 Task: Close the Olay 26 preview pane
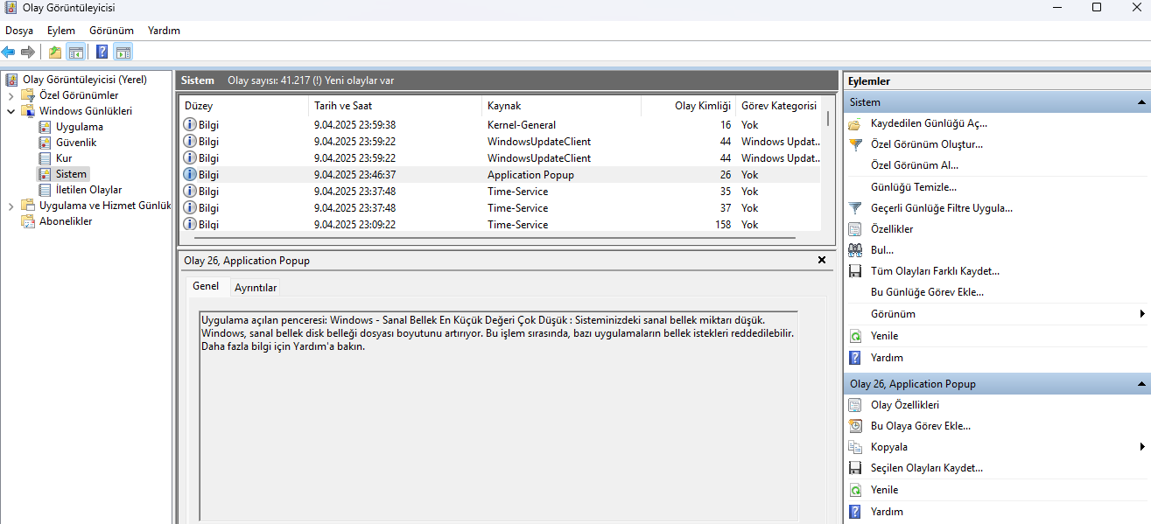click(821, 260)
